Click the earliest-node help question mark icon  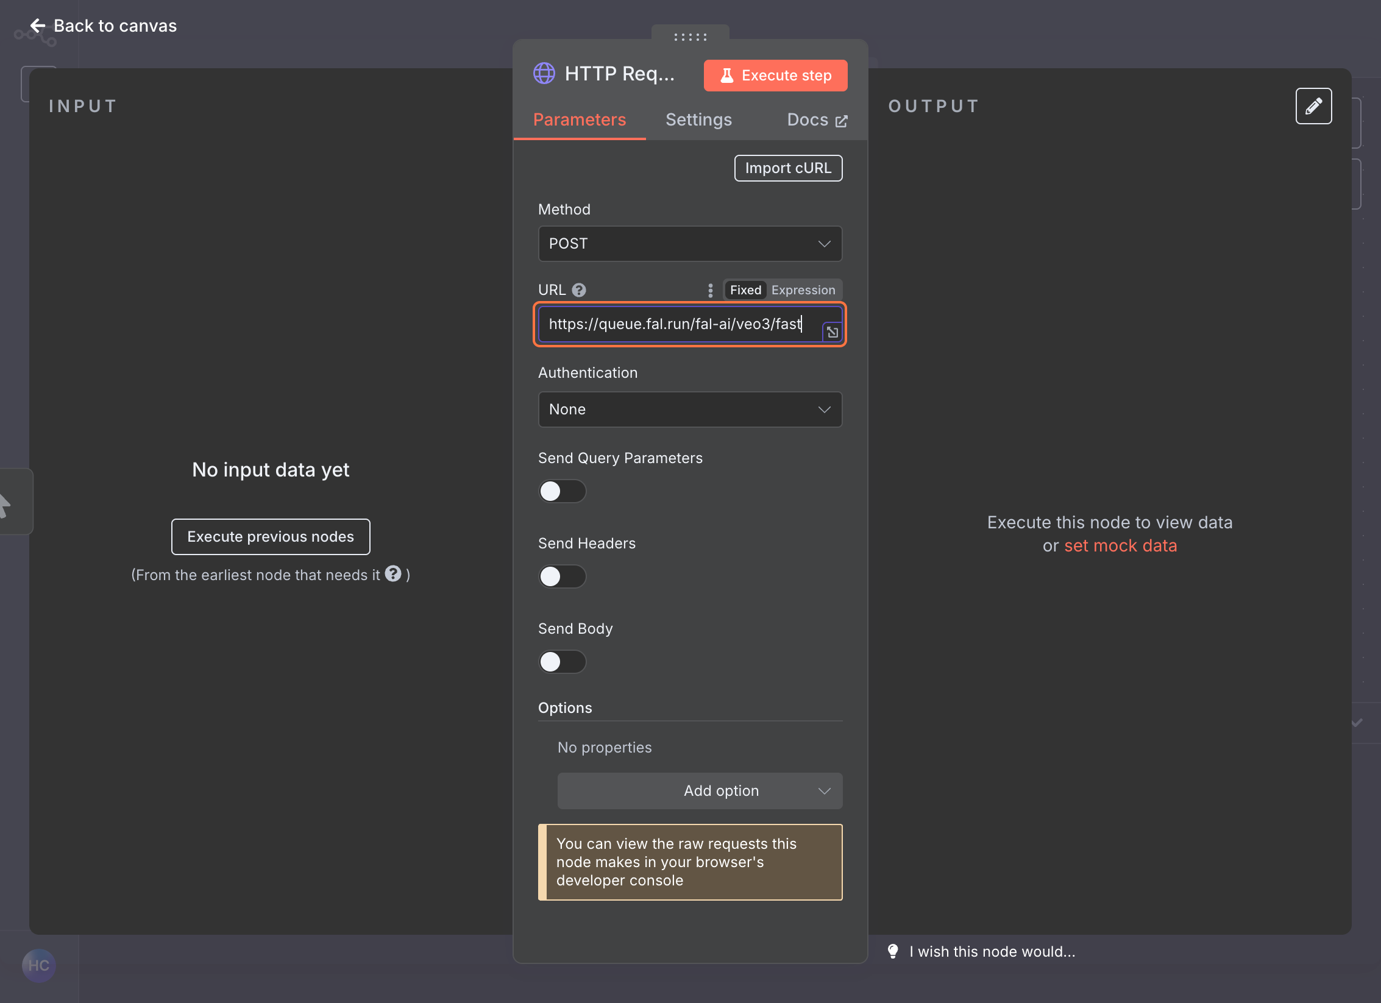pyautogui.click(x=393, y=574)
